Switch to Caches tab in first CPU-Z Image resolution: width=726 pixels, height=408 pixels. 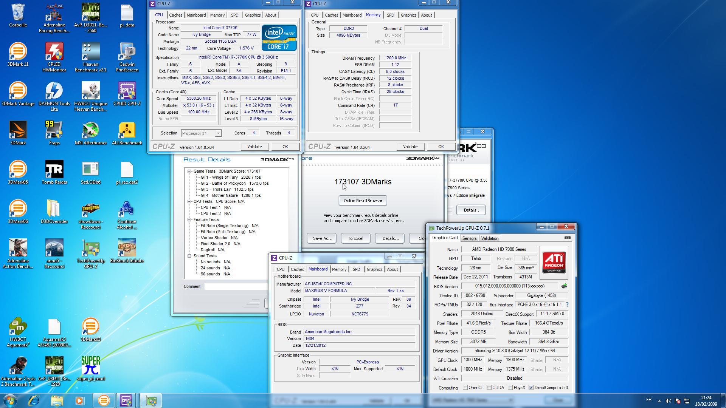pos(175,15)
